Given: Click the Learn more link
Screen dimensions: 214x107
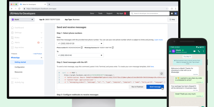Looking at the screenshot, I should 158,40.
